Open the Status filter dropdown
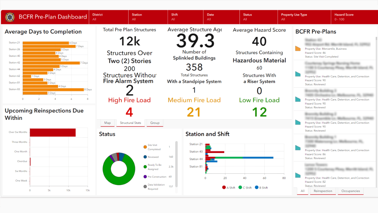This screenshot has width=378, height=213. 258,17
